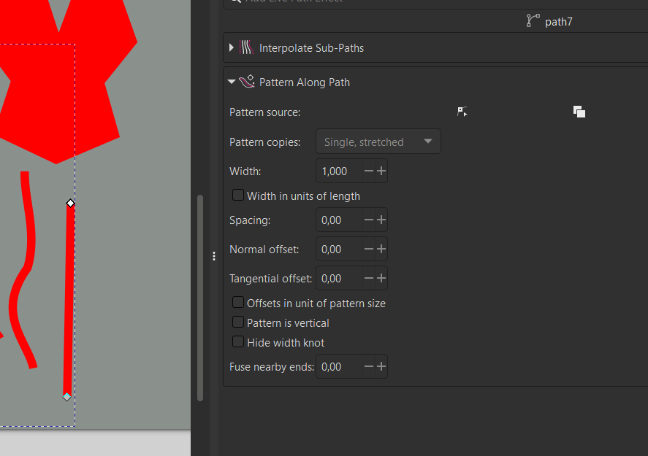The width and height of the screenshot is (648, 456).
Task: Increase the Spacing value
Action: click(x=381, y=220)
